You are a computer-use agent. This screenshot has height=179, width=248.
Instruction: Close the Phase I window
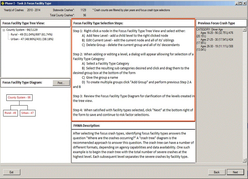(x=245, y=3)
